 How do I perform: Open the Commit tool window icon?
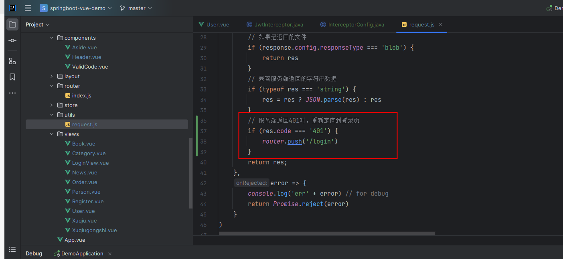(12, 40)
